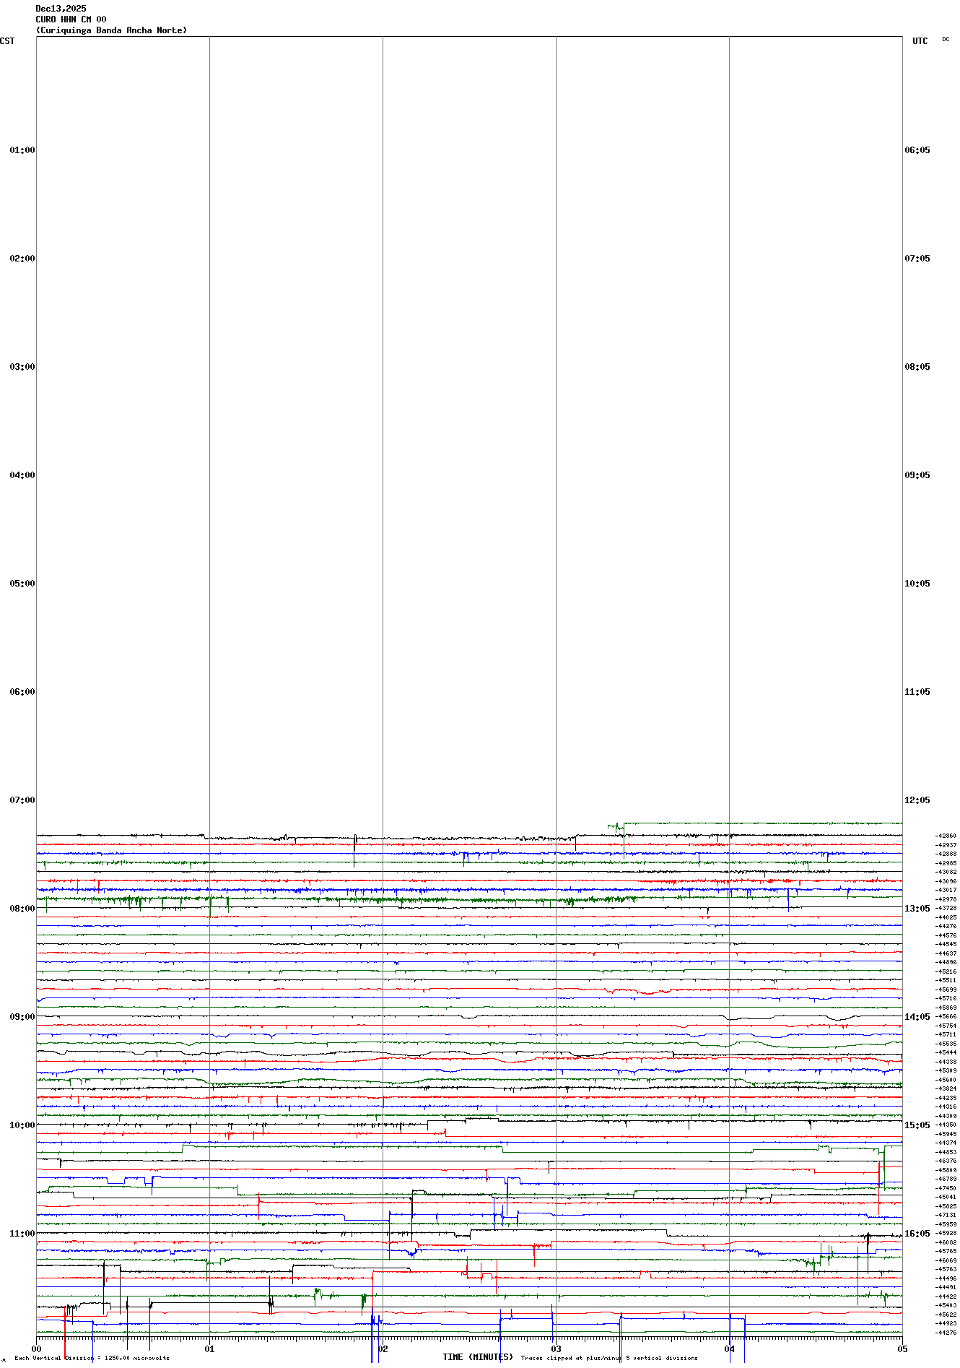Click the CURO HHN CM 00 station header

pyautogui.click(x=71, y=20)
